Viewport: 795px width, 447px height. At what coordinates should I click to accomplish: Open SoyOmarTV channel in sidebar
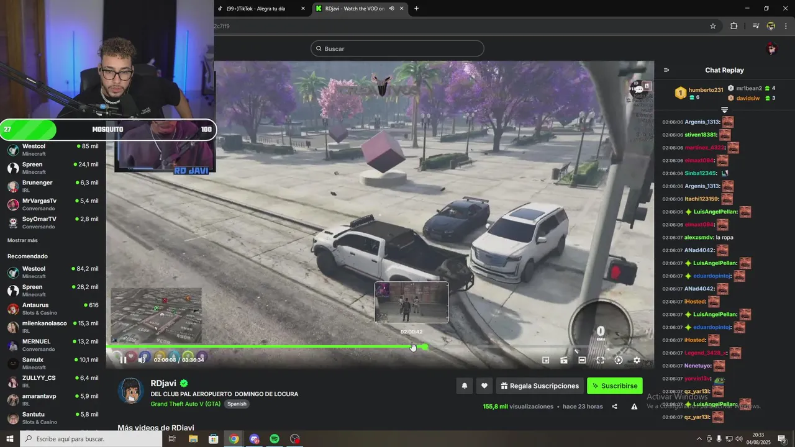click(53, 223)
